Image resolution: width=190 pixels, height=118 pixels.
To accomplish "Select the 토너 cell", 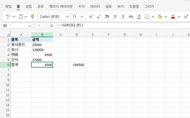I will pos(21,50).
